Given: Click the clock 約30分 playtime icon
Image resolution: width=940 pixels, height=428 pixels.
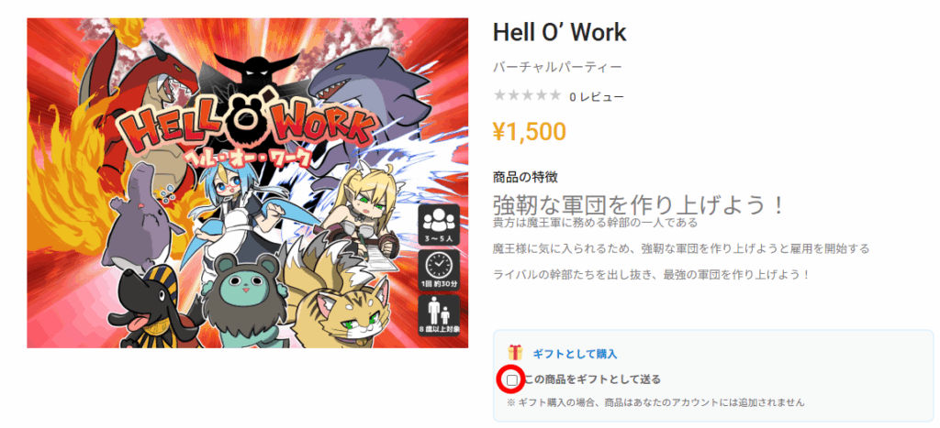Looking at the screenshot, I should point(440,270).
